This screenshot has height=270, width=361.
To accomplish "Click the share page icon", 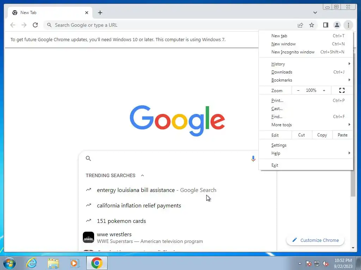I will pos(300,25).
